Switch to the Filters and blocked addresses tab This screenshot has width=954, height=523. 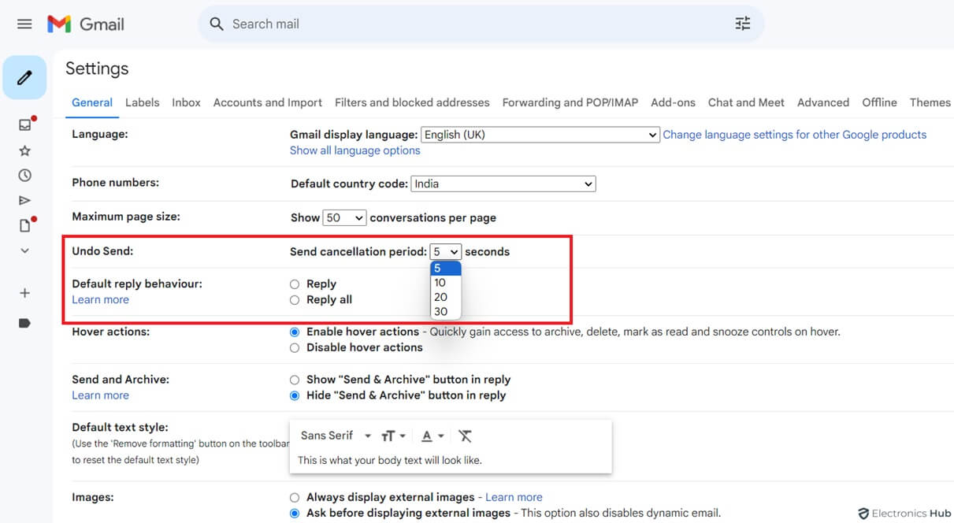[x=412, y=102]
